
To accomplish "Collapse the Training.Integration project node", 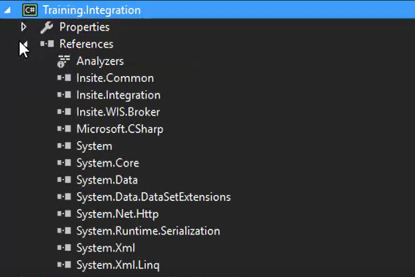I will 7,10.
